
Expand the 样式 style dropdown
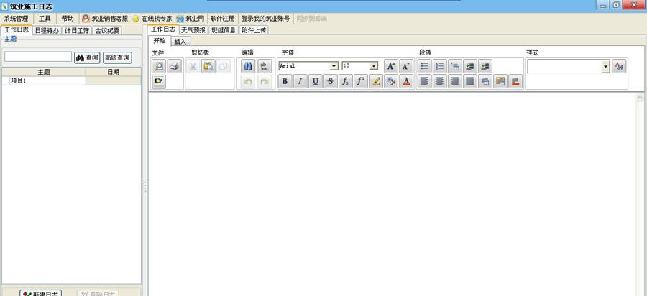[x=605, y=66]
